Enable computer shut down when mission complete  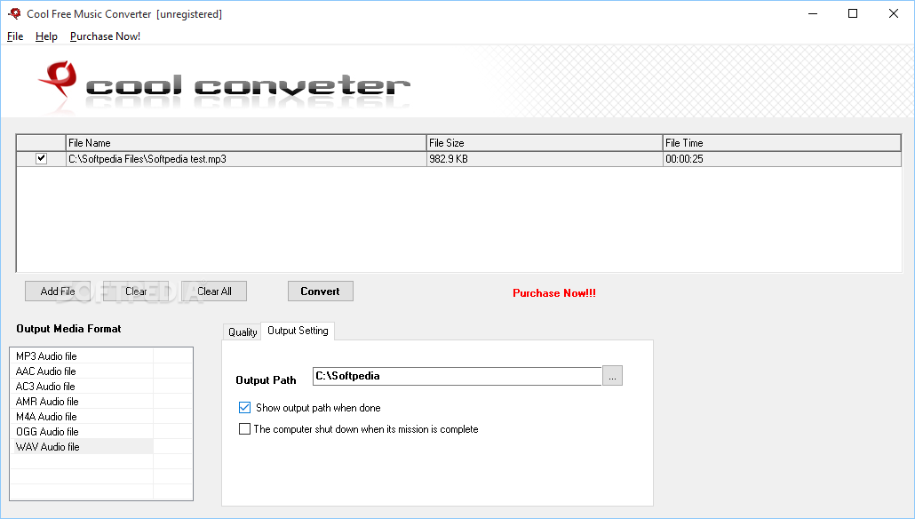pyautogui.click(x=244, y=429)
